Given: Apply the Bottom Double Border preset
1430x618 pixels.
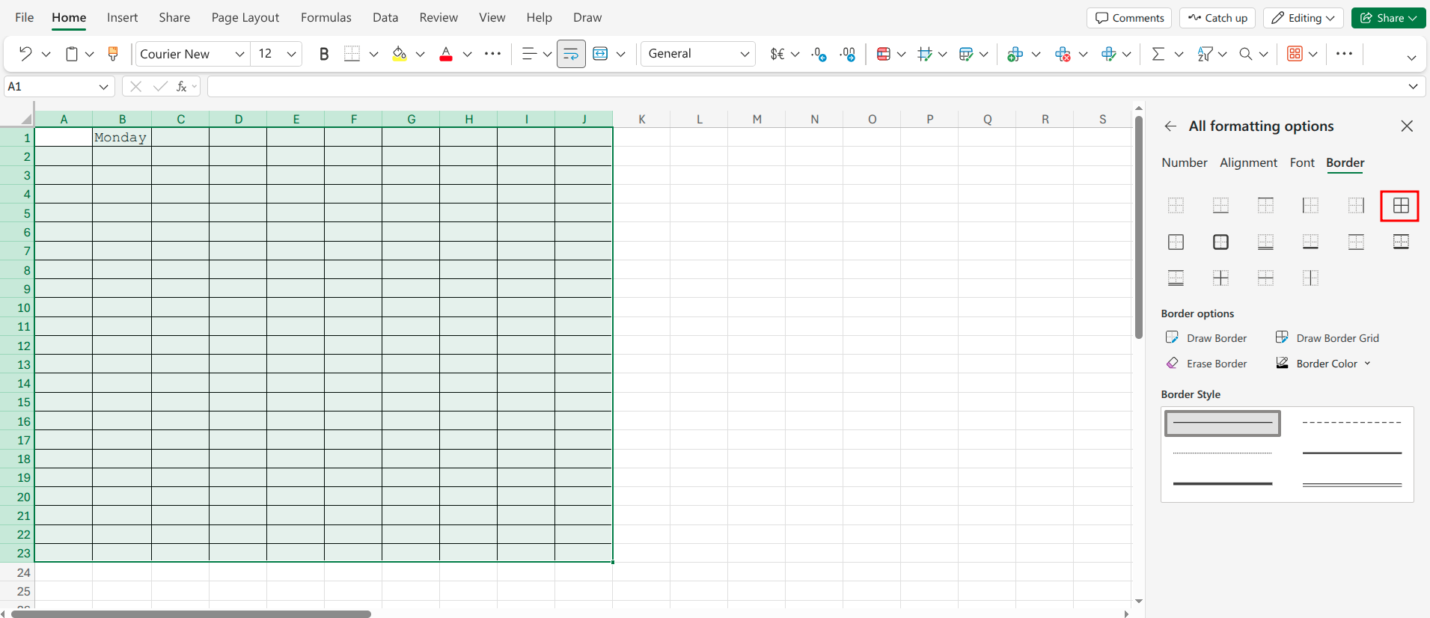Looking at the screenshot, I should coord(1266,242).
